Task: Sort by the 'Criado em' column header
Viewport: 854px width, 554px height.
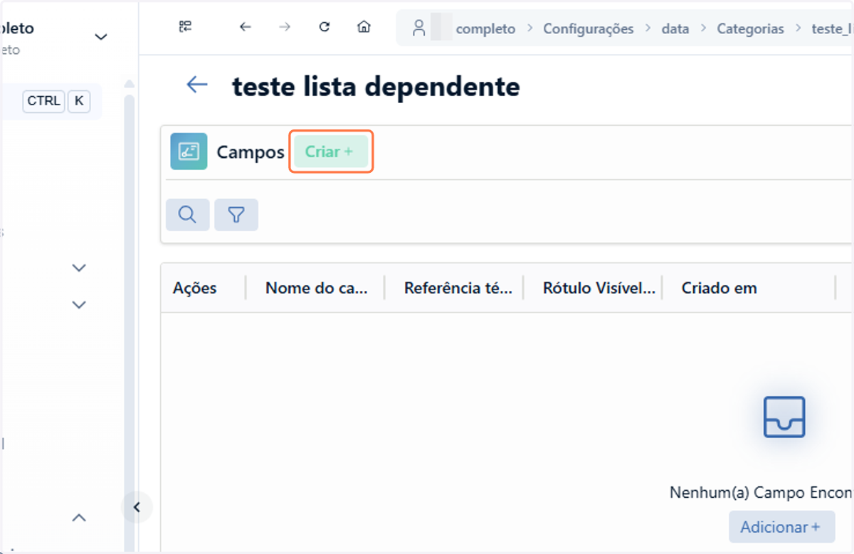Action: point(719,288)
